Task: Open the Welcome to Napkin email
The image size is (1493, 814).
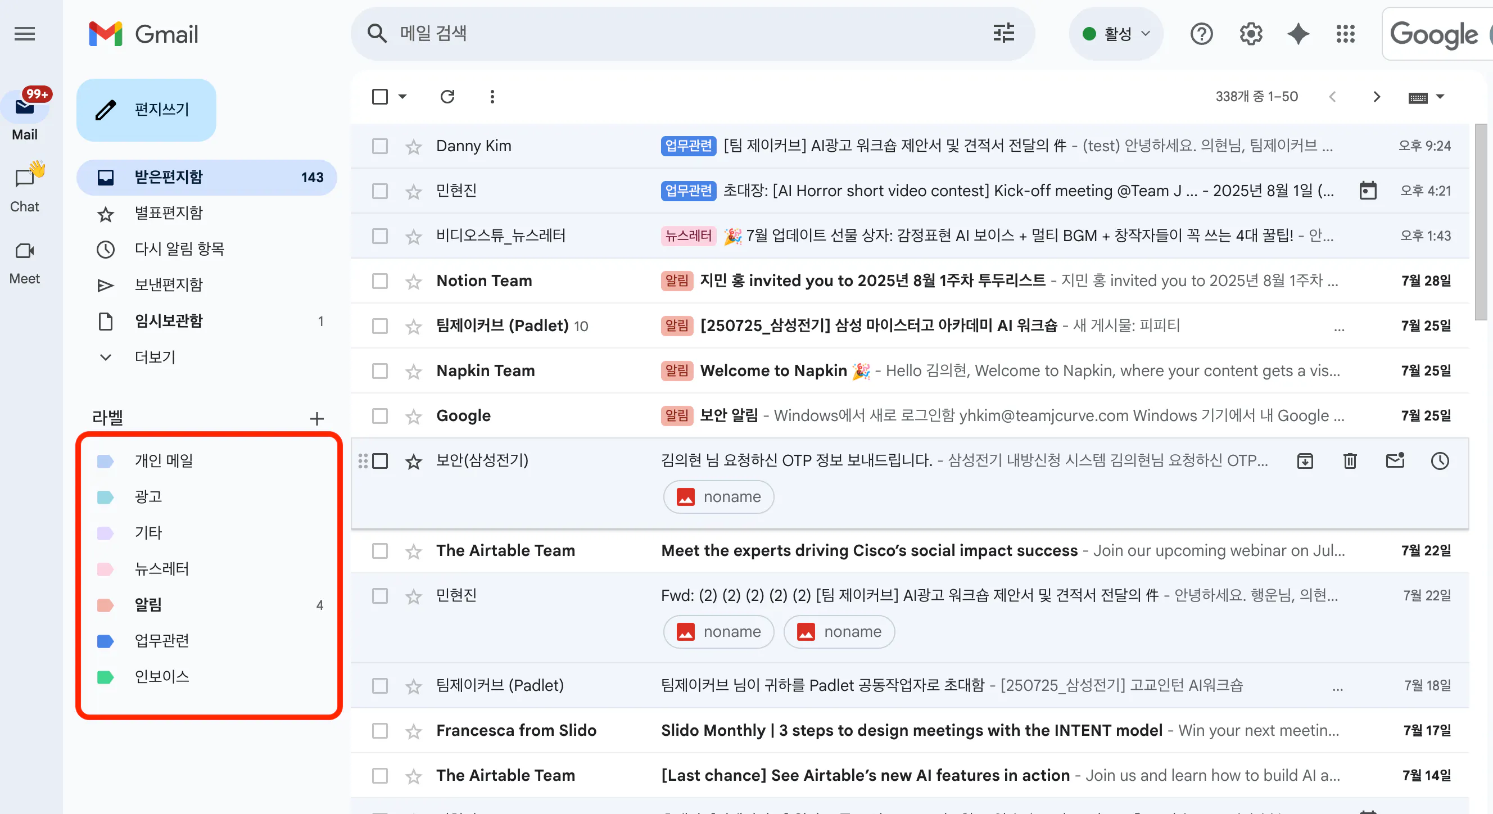Action: coord(910,371)
